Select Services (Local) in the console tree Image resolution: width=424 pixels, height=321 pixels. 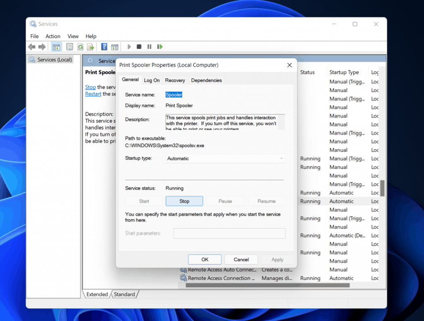pyautogui.click(x=54, y=60)
